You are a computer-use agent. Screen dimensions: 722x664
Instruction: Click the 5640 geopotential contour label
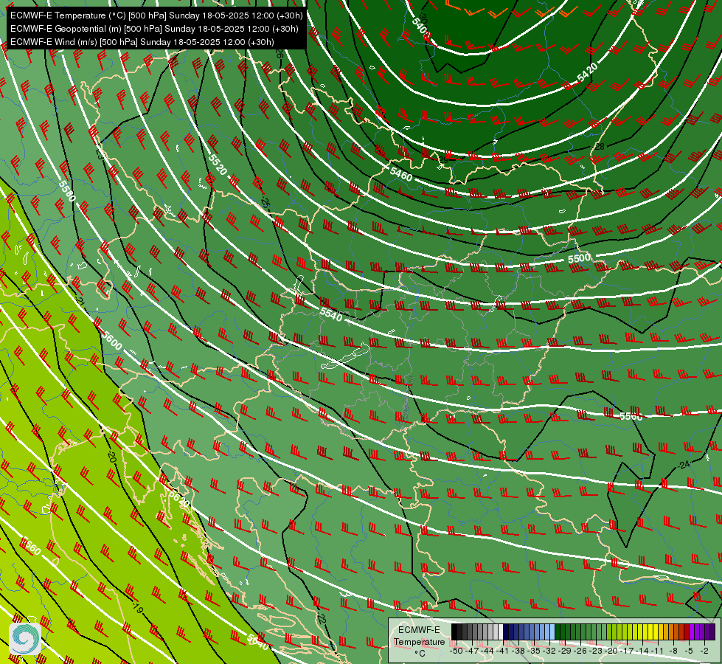[258, 642]
